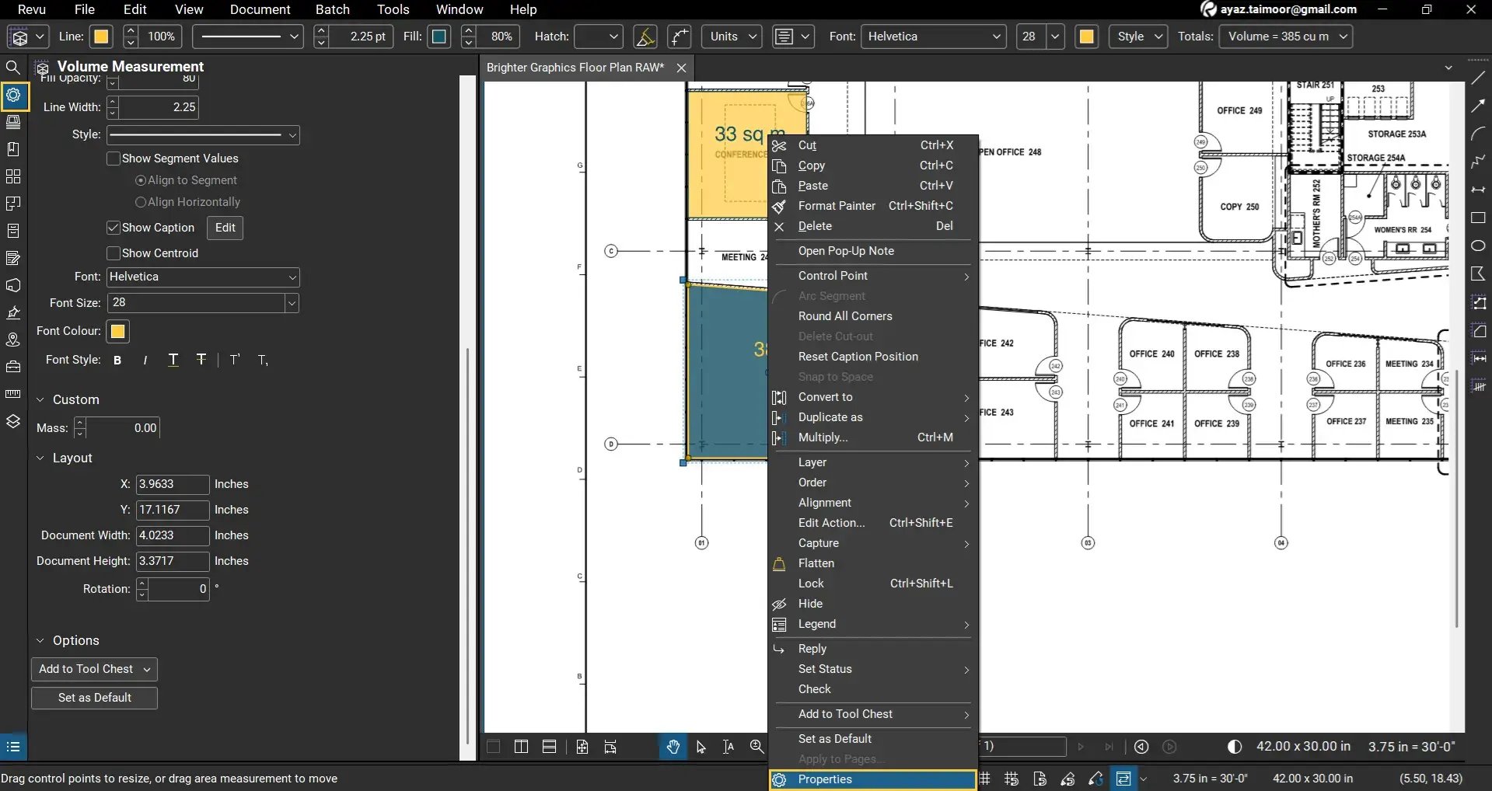Select the Ellipse markup tool

[x=1478, y=245]
